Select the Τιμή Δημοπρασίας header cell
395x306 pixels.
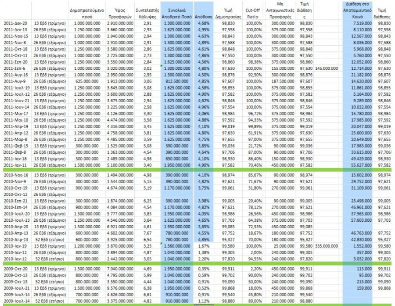tap(226, 11)
